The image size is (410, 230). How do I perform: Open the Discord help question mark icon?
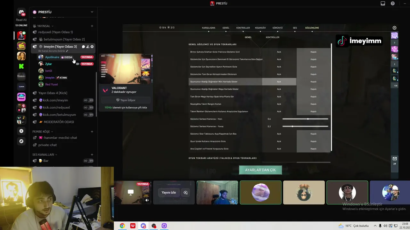click(x=393, y=4)
